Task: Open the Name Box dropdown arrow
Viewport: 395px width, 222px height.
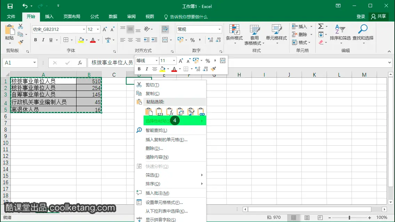Action: (x=34, y=62)
